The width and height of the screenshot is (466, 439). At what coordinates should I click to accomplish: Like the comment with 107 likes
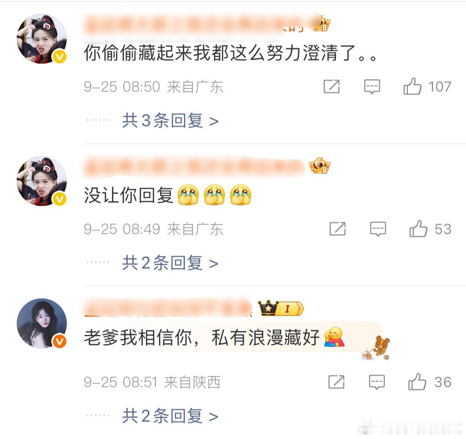[412, 87]
